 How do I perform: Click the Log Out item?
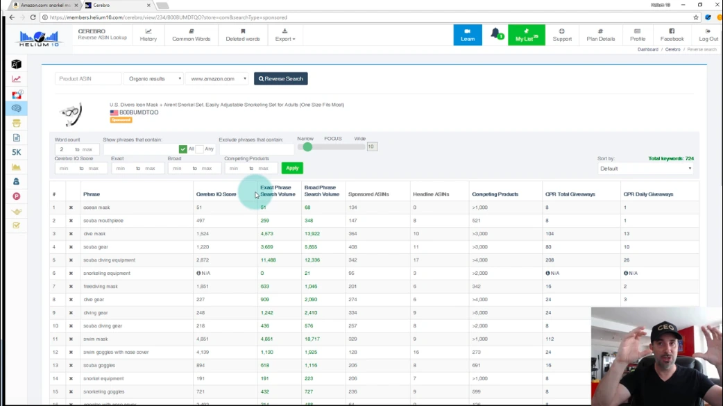pos(708,35)
